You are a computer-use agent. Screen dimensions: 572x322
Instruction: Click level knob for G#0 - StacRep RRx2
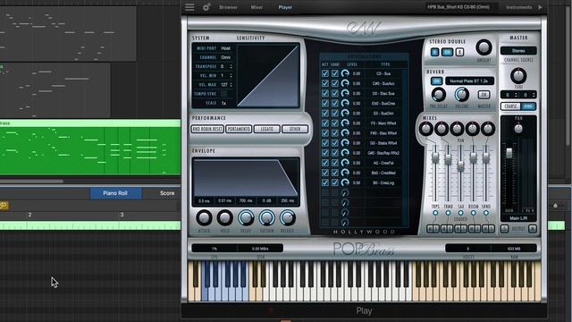click(345, 153)
